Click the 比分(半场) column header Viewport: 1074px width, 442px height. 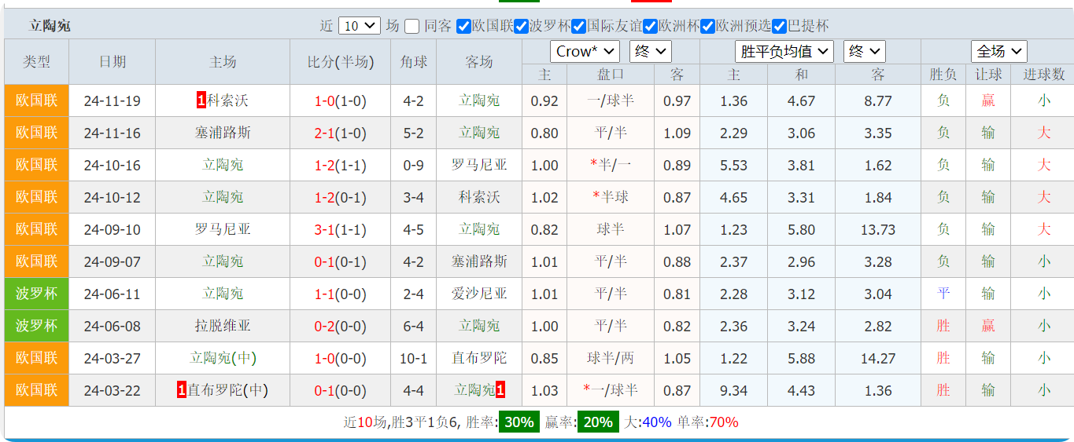pyautogui.click(x=341, y=62)
